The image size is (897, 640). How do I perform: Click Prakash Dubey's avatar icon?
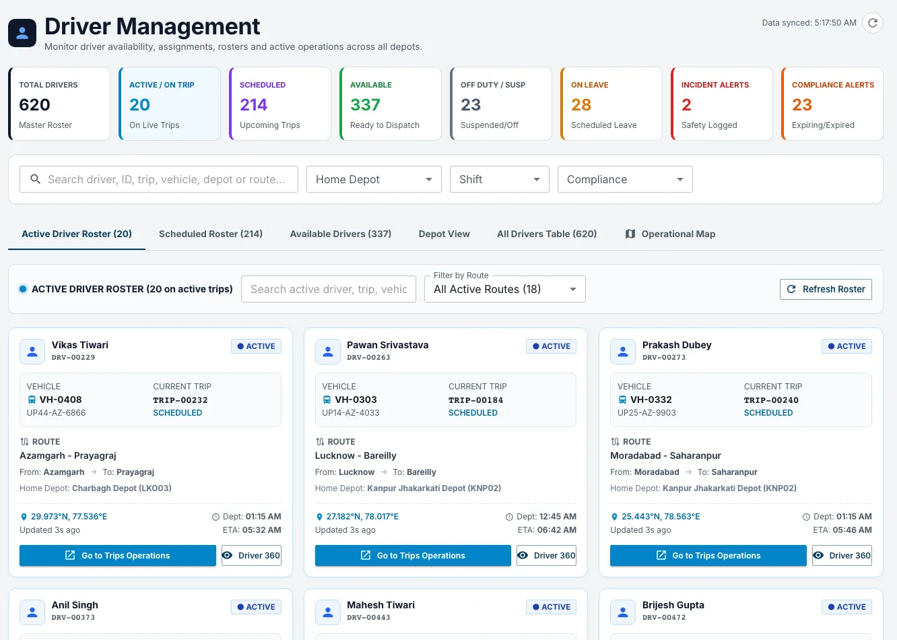623,351
